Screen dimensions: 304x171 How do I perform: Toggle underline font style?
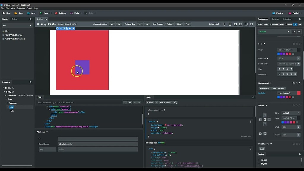287,69
